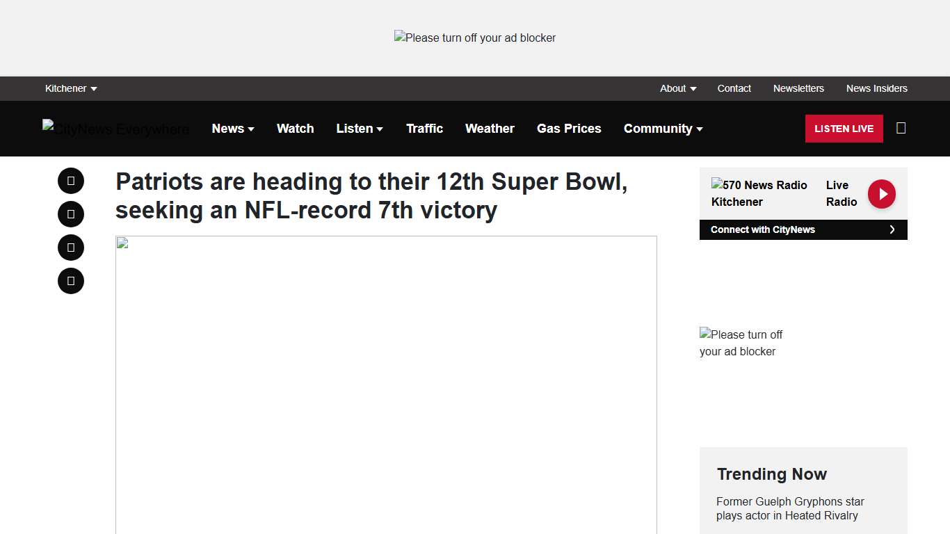Go to the CityNews Everywhere logo homepage
Screen dimensions: 950x534
(x=115, y=129)
